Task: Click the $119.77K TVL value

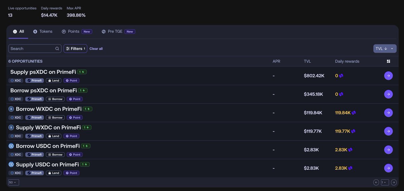Action: 313,131
